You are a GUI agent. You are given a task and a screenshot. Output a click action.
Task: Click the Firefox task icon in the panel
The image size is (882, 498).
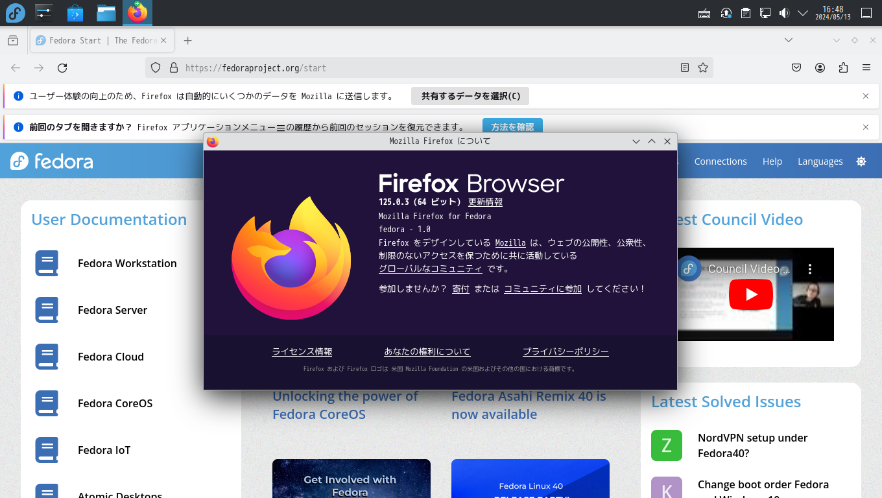[137, 12]
